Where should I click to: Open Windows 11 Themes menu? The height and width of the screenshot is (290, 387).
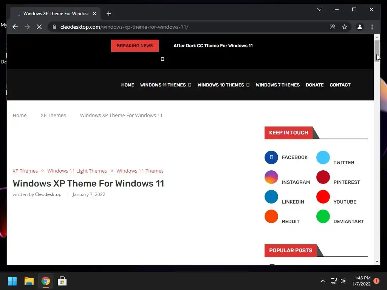tap(163, 85)
